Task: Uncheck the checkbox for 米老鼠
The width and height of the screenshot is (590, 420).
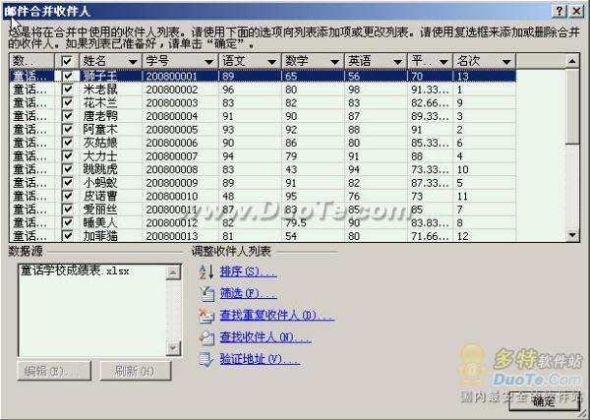Action: pos(67,90)
